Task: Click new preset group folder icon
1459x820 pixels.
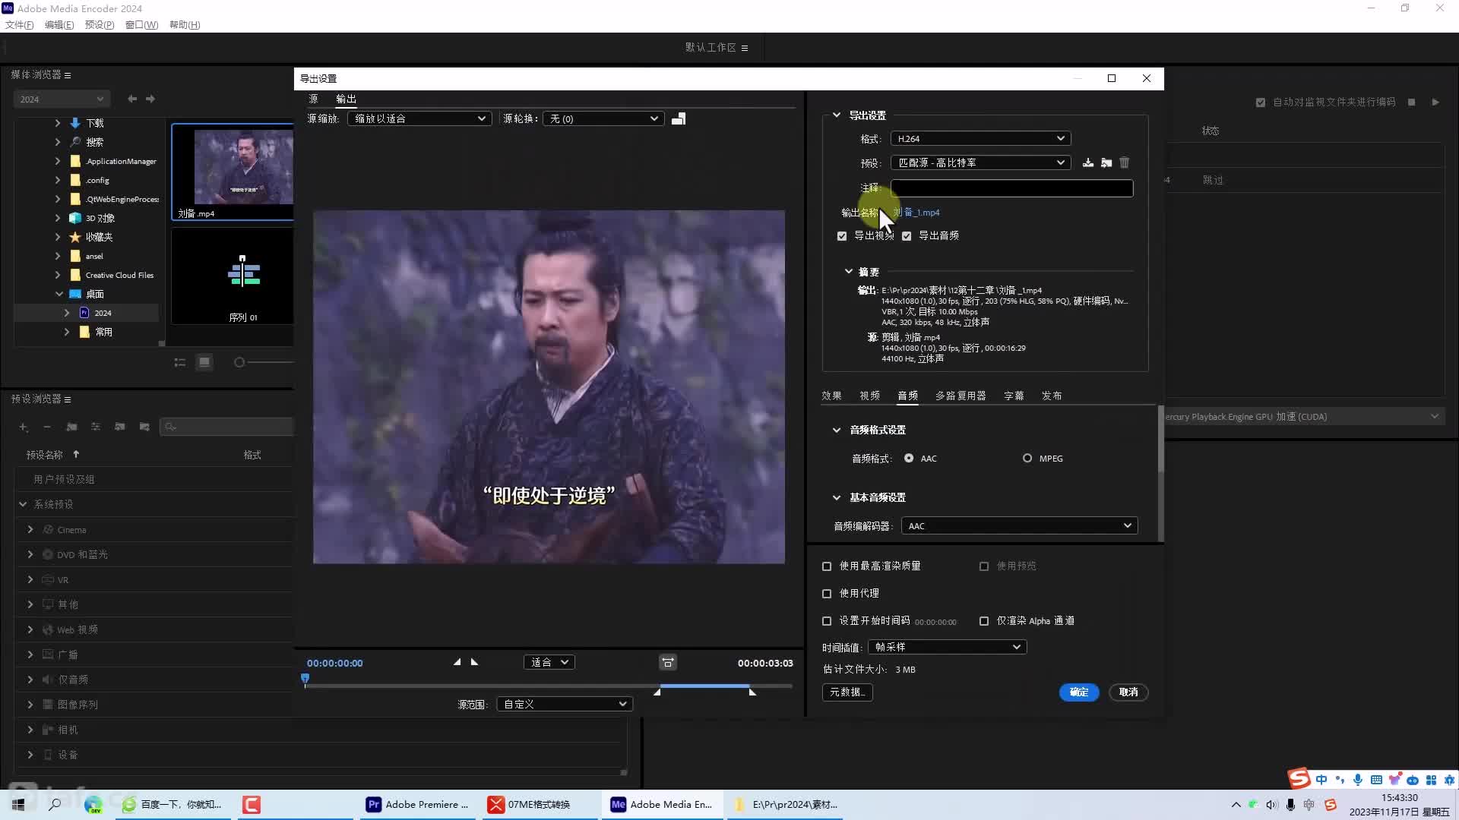Action: (71, 427)
